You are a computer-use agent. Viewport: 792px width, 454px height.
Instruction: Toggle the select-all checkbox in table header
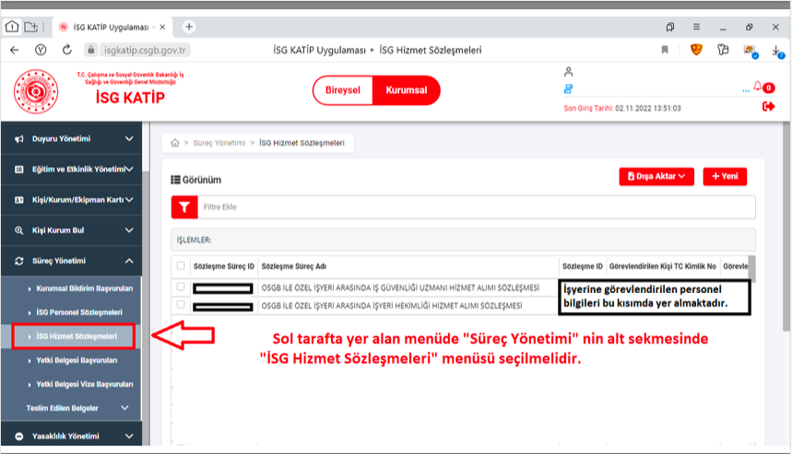tap(181, 266)
